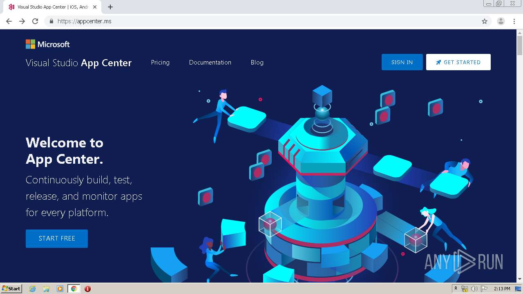Bookmark this page with the star
Viewport: 523px width, 294px height.
[x=485, y=21]
